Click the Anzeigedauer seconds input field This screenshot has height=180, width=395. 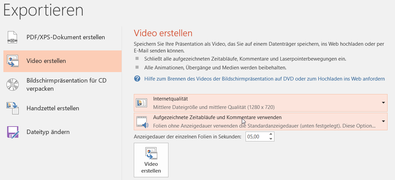[256, 137]
